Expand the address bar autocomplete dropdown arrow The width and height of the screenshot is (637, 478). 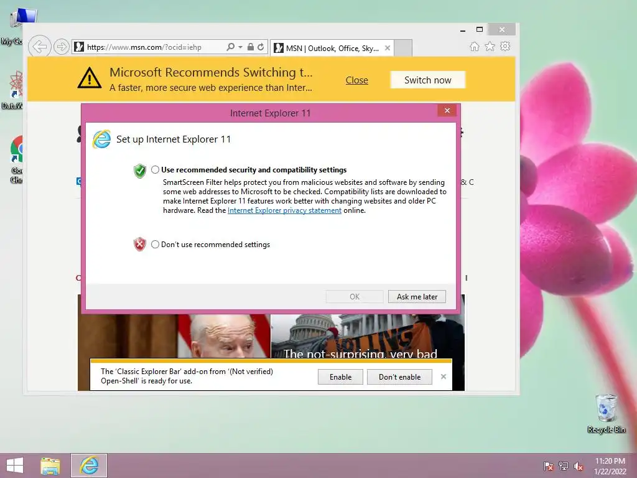241,47
